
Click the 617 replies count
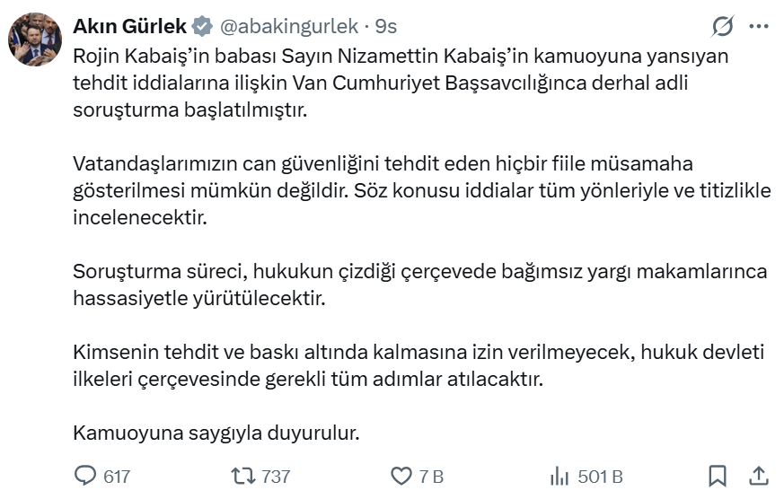tap(117, 477)
